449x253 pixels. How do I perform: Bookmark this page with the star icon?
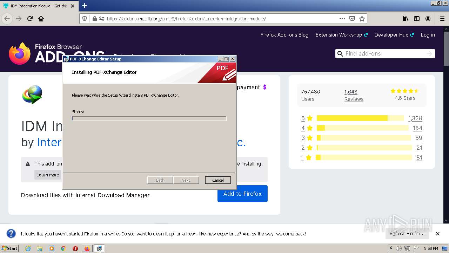[x=362, y=19]
